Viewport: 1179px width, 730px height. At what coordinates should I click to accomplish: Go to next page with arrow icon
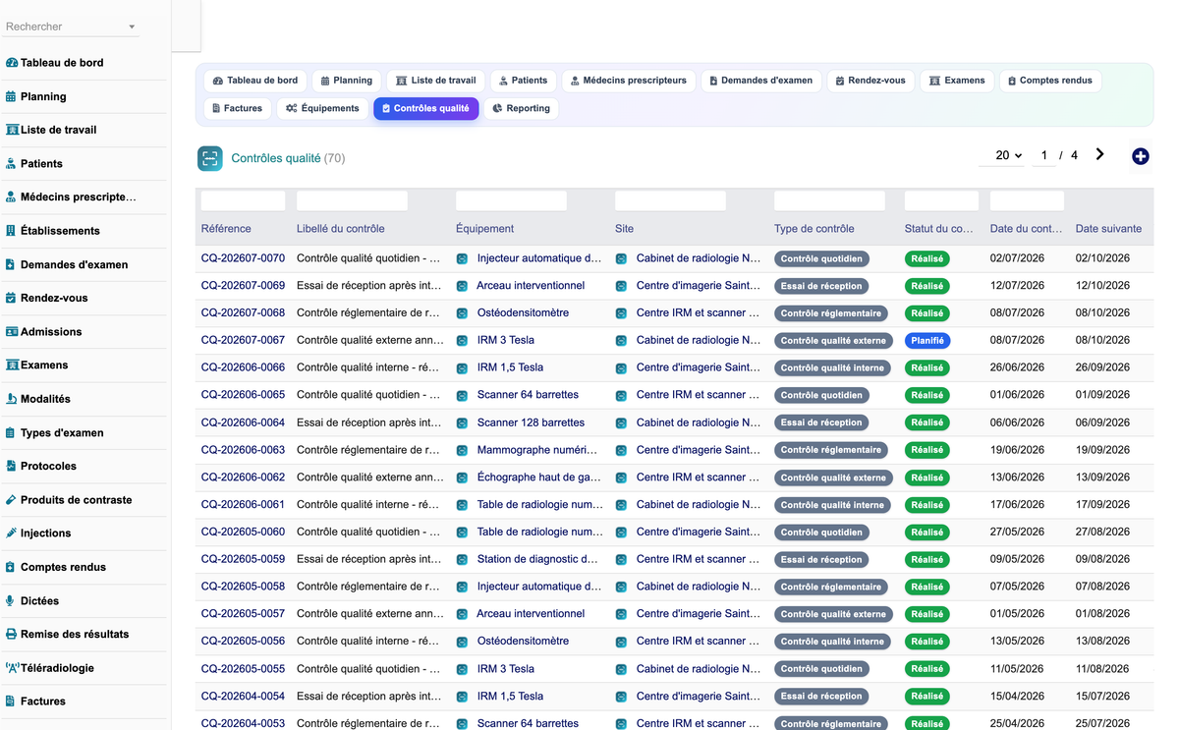pos(1099,154)
